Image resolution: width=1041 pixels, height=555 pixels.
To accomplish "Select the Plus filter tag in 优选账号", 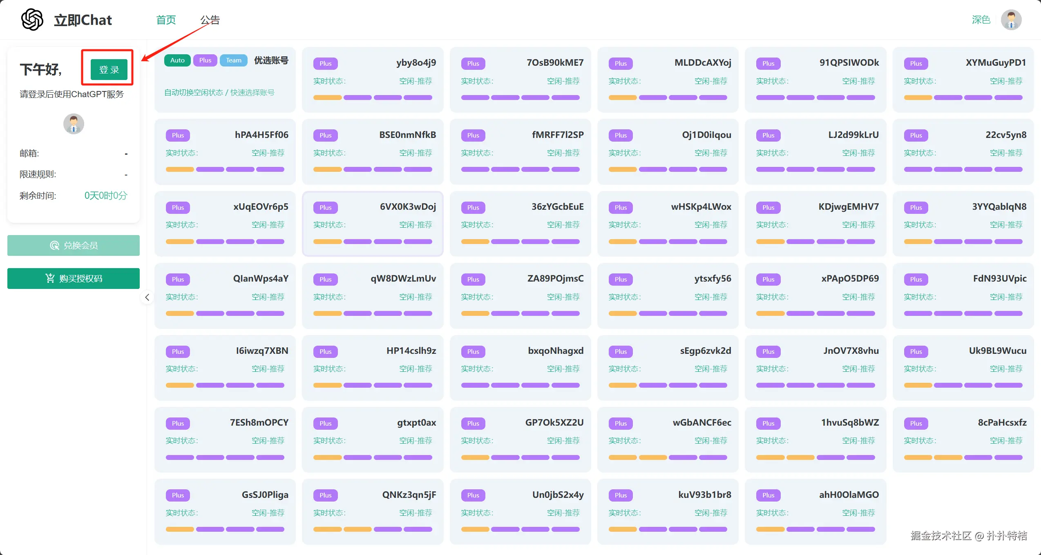I will click(205, 60).
